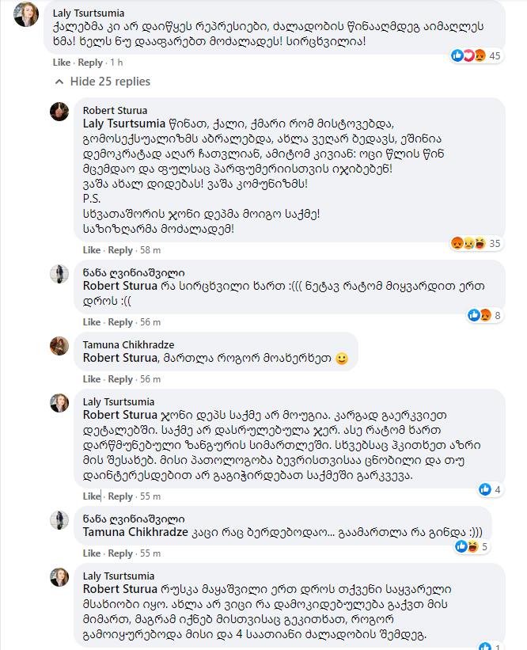This screenshot has height=650, width=527.
Task: Reply to Tamuna Chikhradze's comment
Action: tap(120, 379)
